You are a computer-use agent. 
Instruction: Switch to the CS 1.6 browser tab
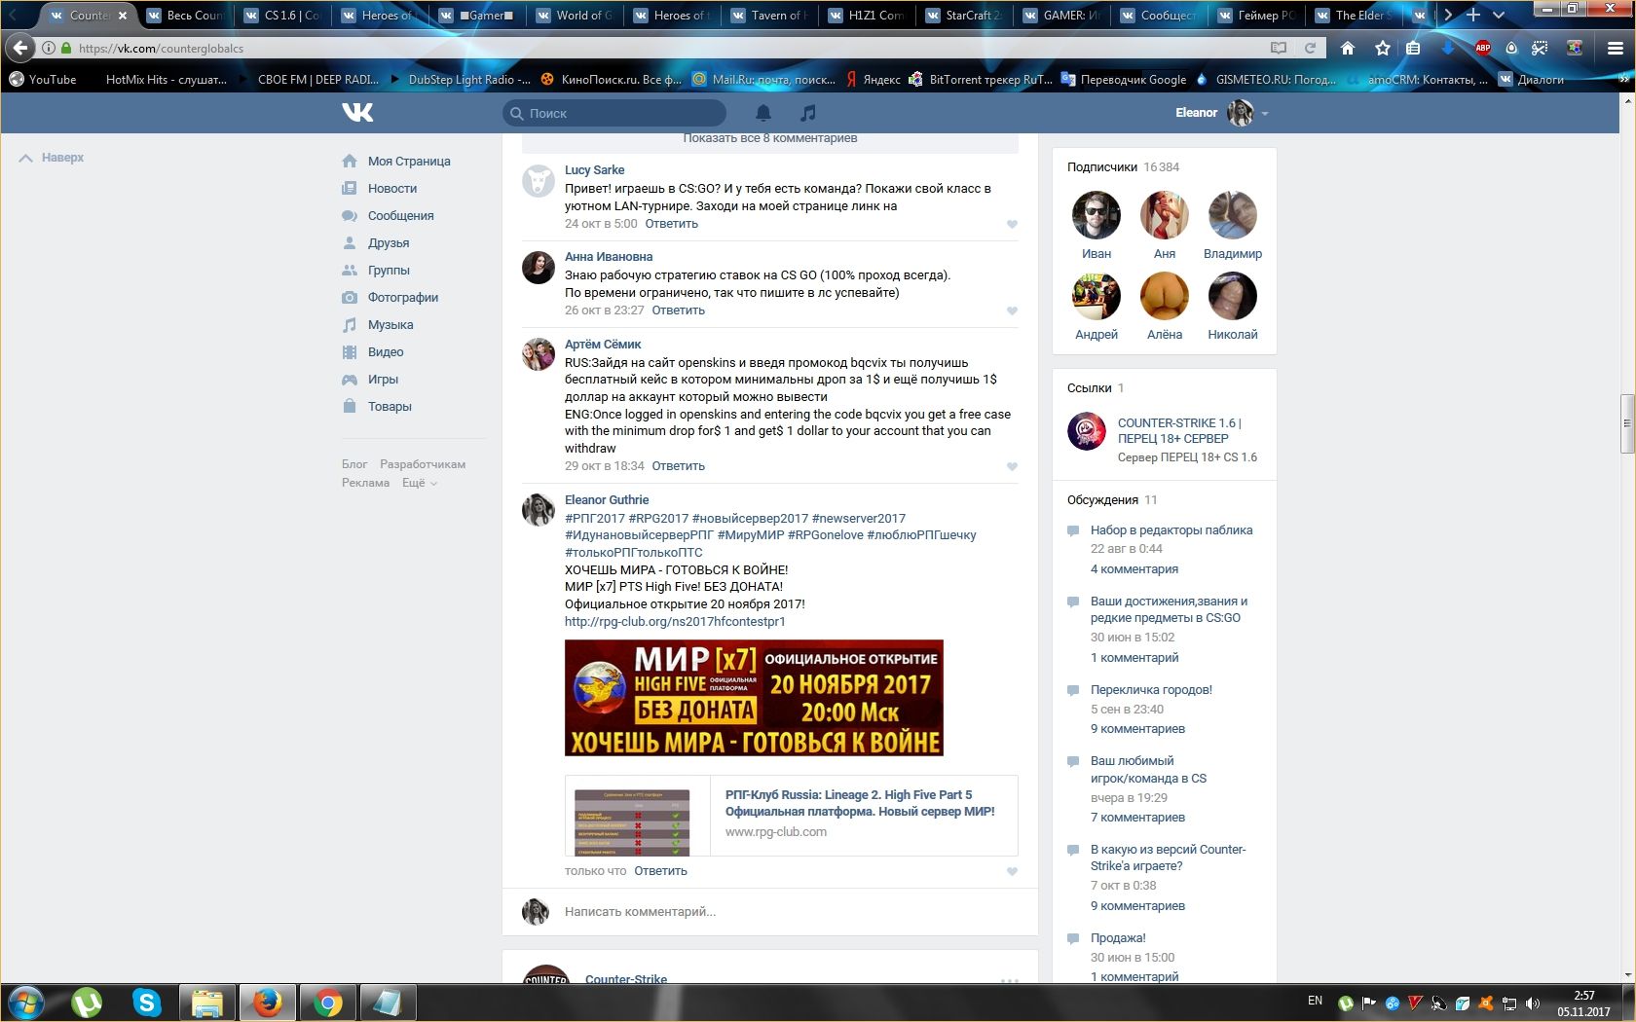[x=281, y=15]
